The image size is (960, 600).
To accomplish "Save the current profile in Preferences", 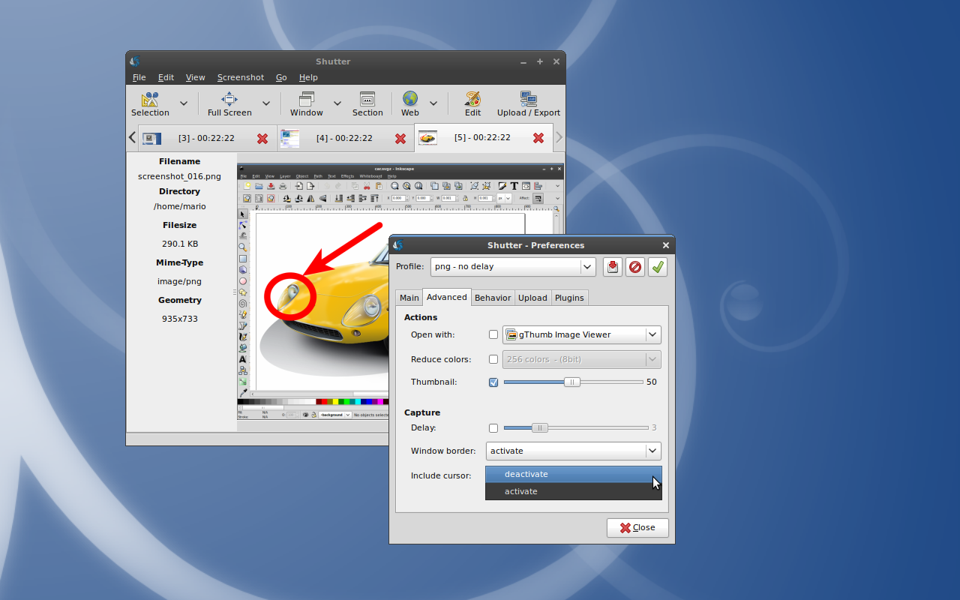I will [x=613, y=267].
